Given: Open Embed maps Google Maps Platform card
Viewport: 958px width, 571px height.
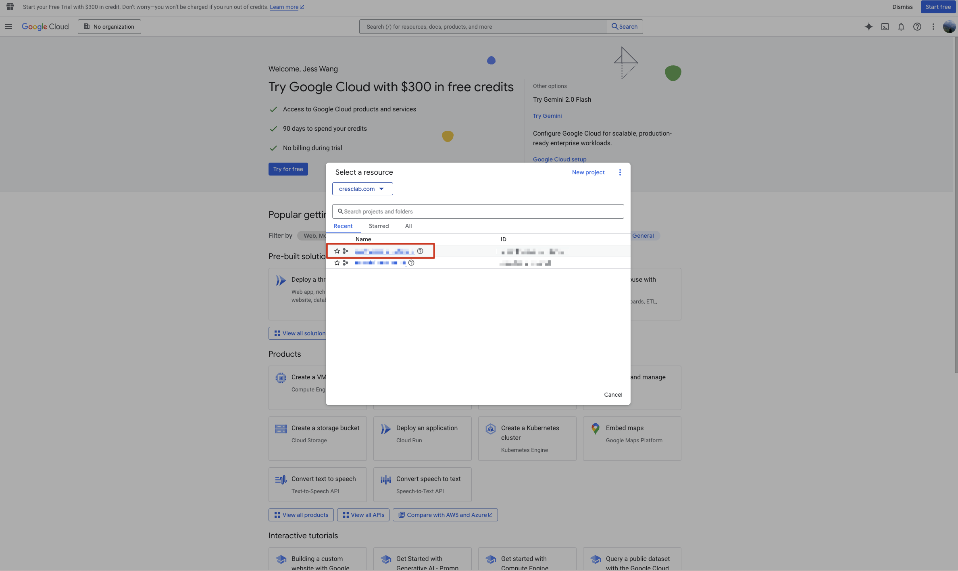Looking at the screenshot, I should [632, 439].
